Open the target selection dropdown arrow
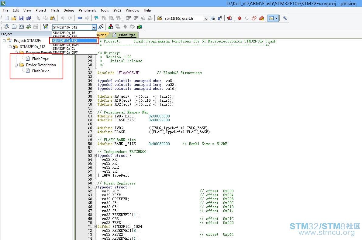The width and height of the screenshot is (362, 240). pyautogui.click(x=94, y=27)
